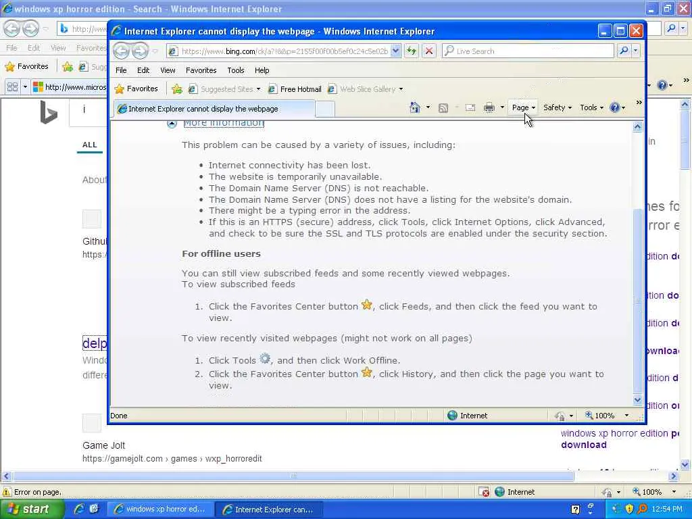Click the Print icon in the command bar
Screen dimensions: 692x519
489,107
